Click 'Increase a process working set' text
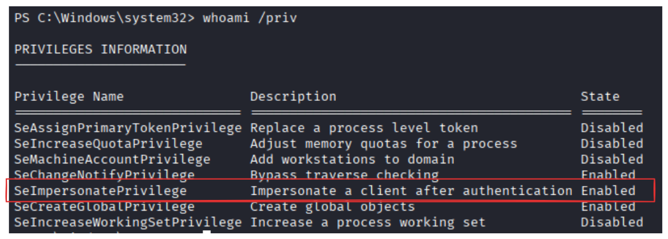The width and height of the screenshot is (668, 239). click(x=367, y=223)
